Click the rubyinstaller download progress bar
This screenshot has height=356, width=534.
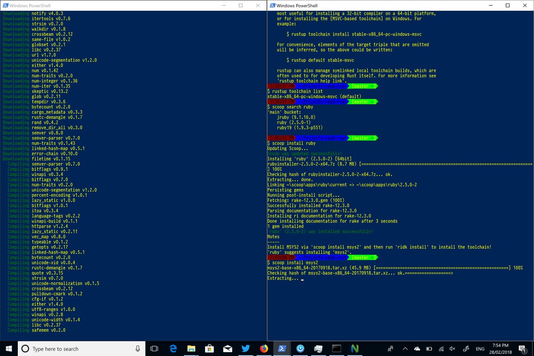pos(445,164)
